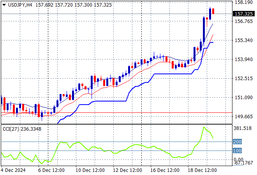The image size is (257, 175).
Task: Select the current price tag 157.325
Action: [x=243, y=14]
